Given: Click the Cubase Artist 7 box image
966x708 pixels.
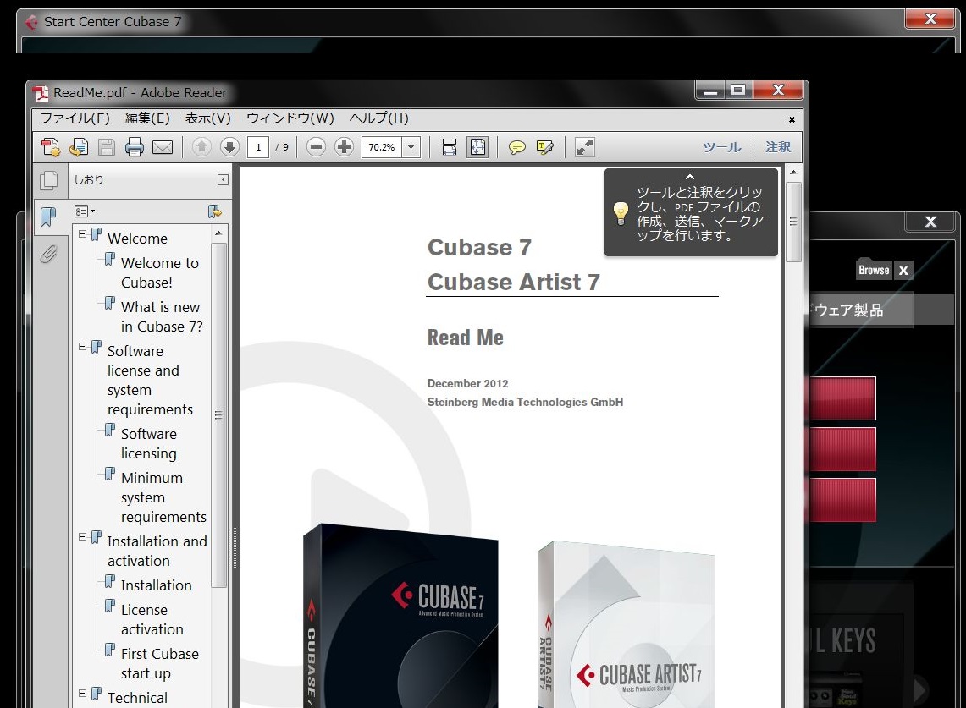Looking at the screenshot, I should pyautogui.click(x=626, y=624).
